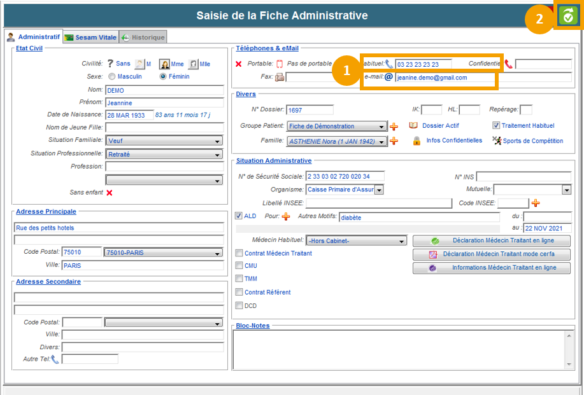Click the Sports de Compétition icon
The width and height of the screenshot is (584, 395).
pos(497,141)
